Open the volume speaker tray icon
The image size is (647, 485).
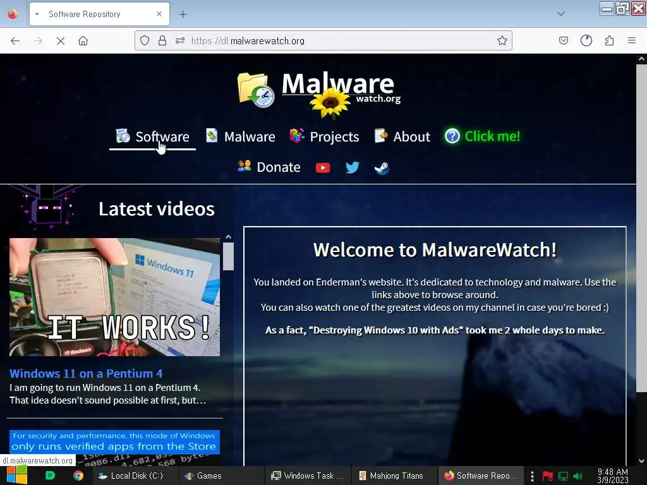pos(577,476)
